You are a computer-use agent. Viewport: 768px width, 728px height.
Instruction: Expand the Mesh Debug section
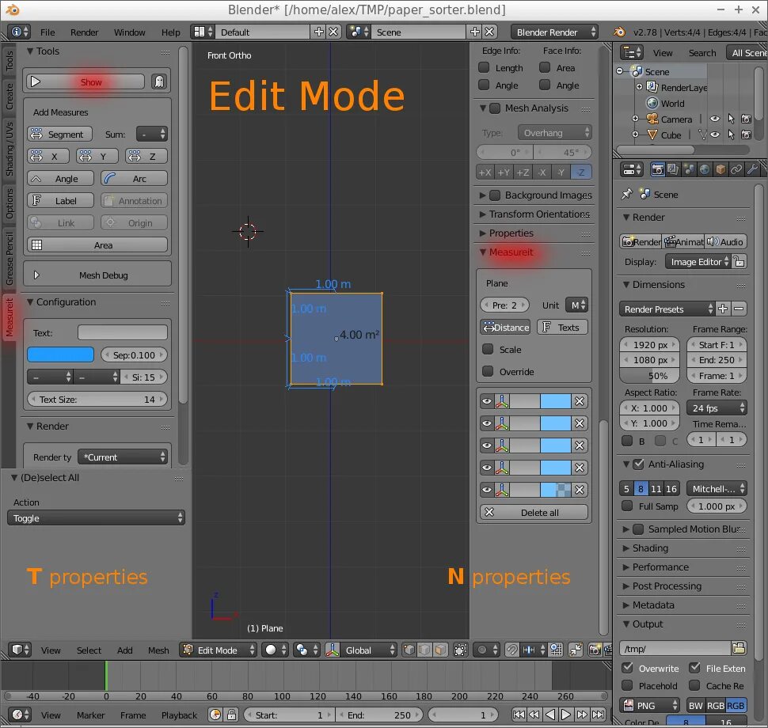point(97,275)
